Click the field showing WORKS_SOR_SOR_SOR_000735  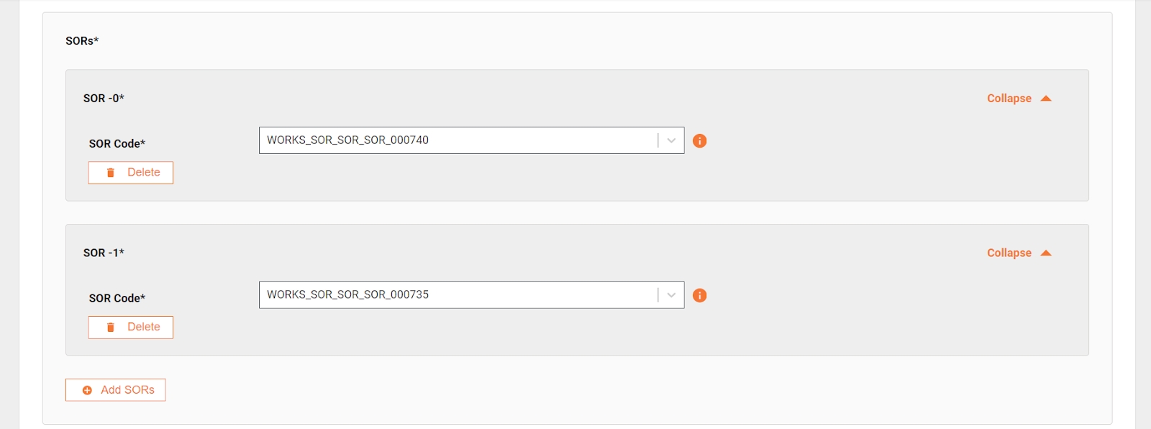coord(457,295)
